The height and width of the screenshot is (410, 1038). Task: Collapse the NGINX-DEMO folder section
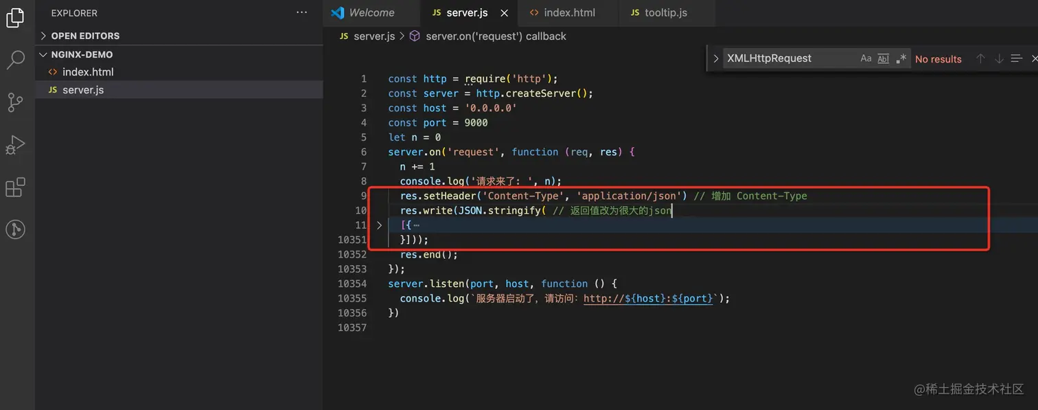[179, 54]
